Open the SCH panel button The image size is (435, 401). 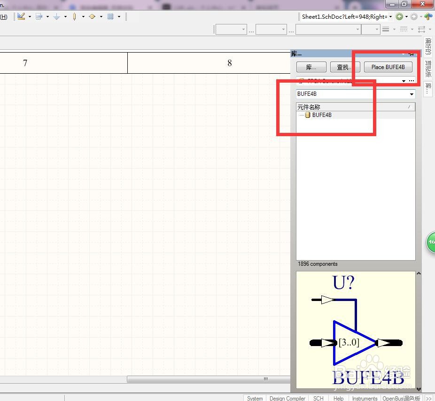[x=318, y=398]
